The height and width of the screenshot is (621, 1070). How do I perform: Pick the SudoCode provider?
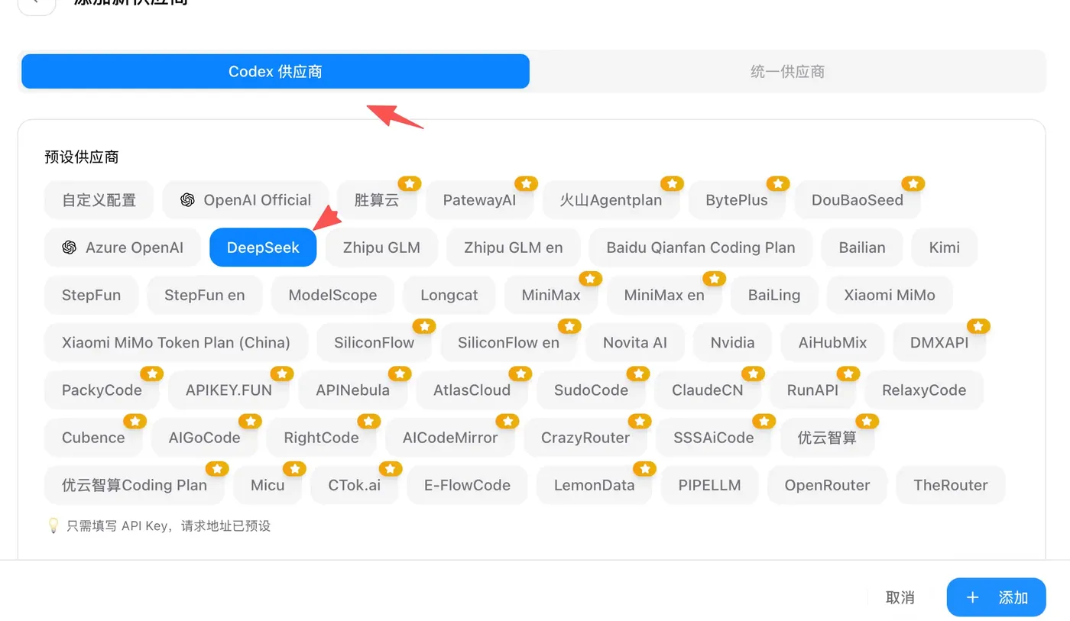tap(592, 390)
